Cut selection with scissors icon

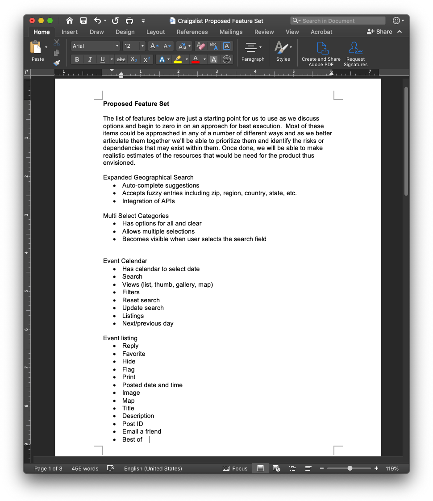pos(57,42)
